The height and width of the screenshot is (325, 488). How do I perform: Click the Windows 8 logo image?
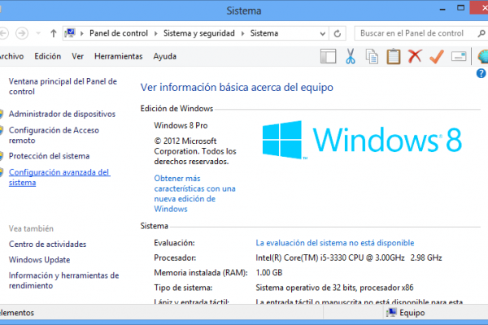click(362, 140)
